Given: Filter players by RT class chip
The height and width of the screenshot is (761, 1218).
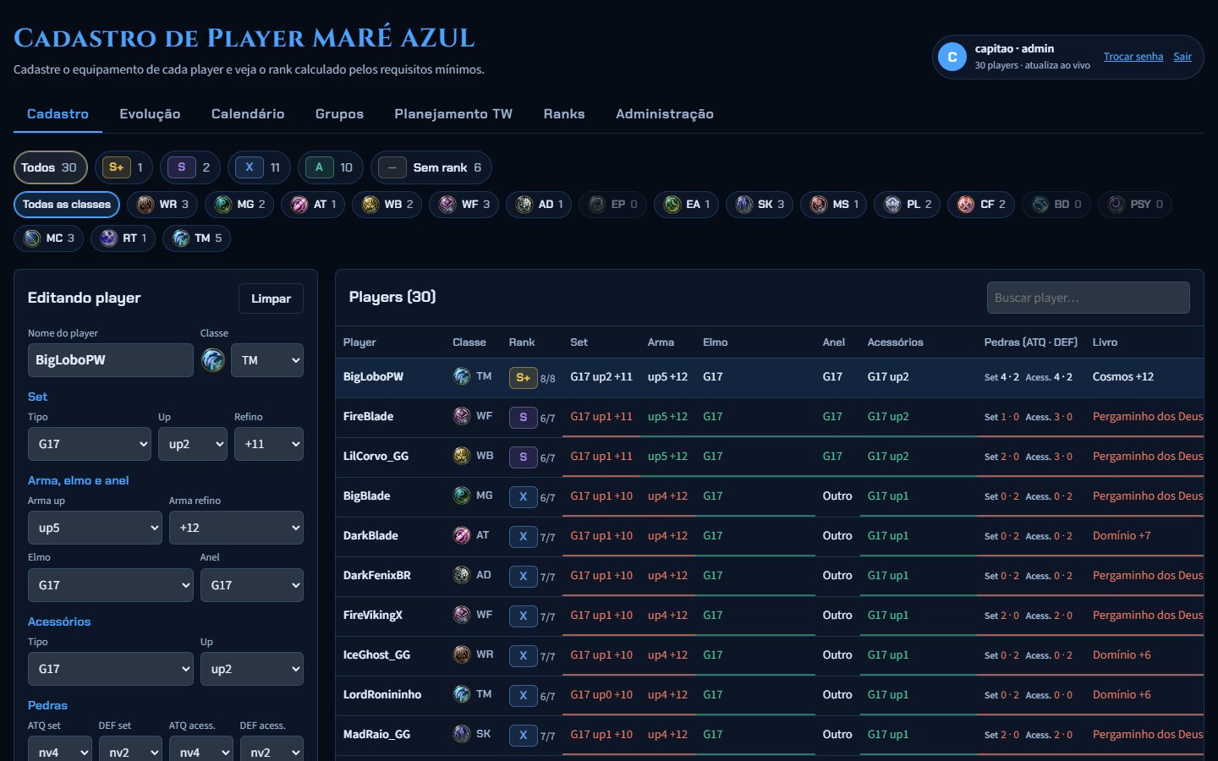Looking at the screenshot, I should [x=123, y=238].
